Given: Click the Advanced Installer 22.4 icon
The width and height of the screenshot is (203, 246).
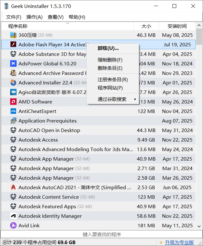Looking at the screenshot, I should coord(13,83).
